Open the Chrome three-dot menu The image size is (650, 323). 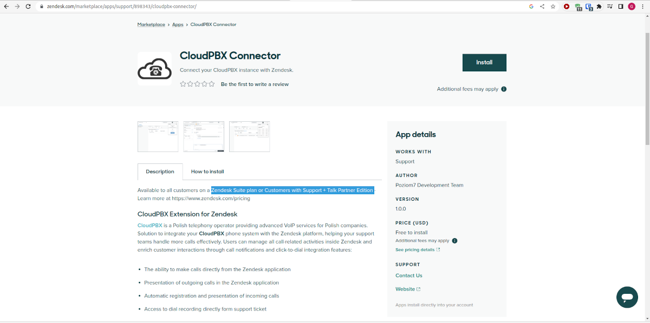click(x=643, y=6)
